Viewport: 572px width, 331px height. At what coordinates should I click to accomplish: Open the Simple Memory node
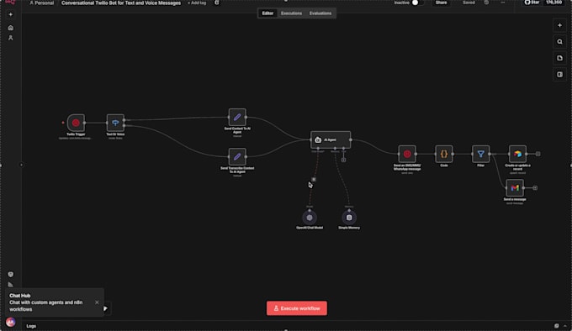[349, 218]
